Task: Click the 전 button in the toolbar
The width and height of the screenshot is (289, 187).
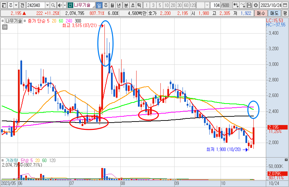Action: (x=22, y=5)
